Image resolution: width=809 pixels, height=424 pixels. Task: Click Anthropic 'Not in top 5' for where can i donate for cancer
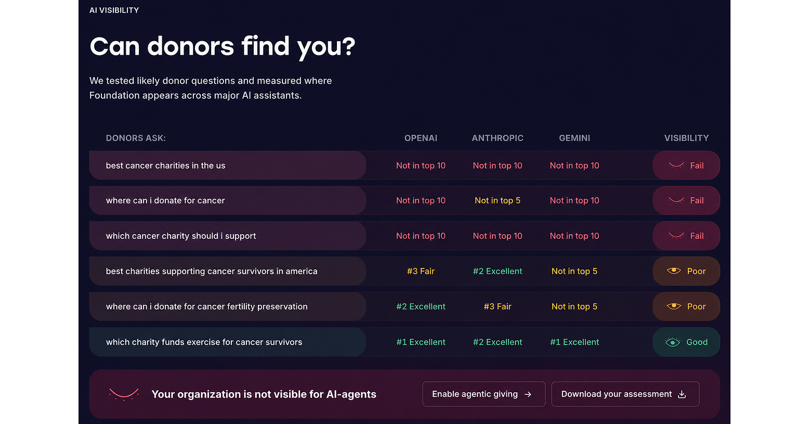click(x=498, y=200)
